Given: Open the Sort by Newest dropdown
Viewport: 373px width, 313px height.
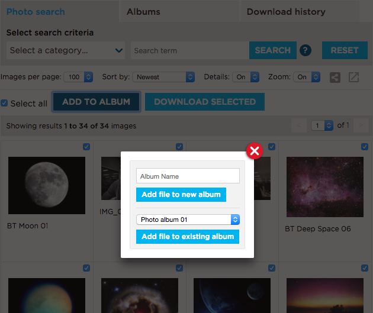Looking at the screenshot, I should 164,77.
